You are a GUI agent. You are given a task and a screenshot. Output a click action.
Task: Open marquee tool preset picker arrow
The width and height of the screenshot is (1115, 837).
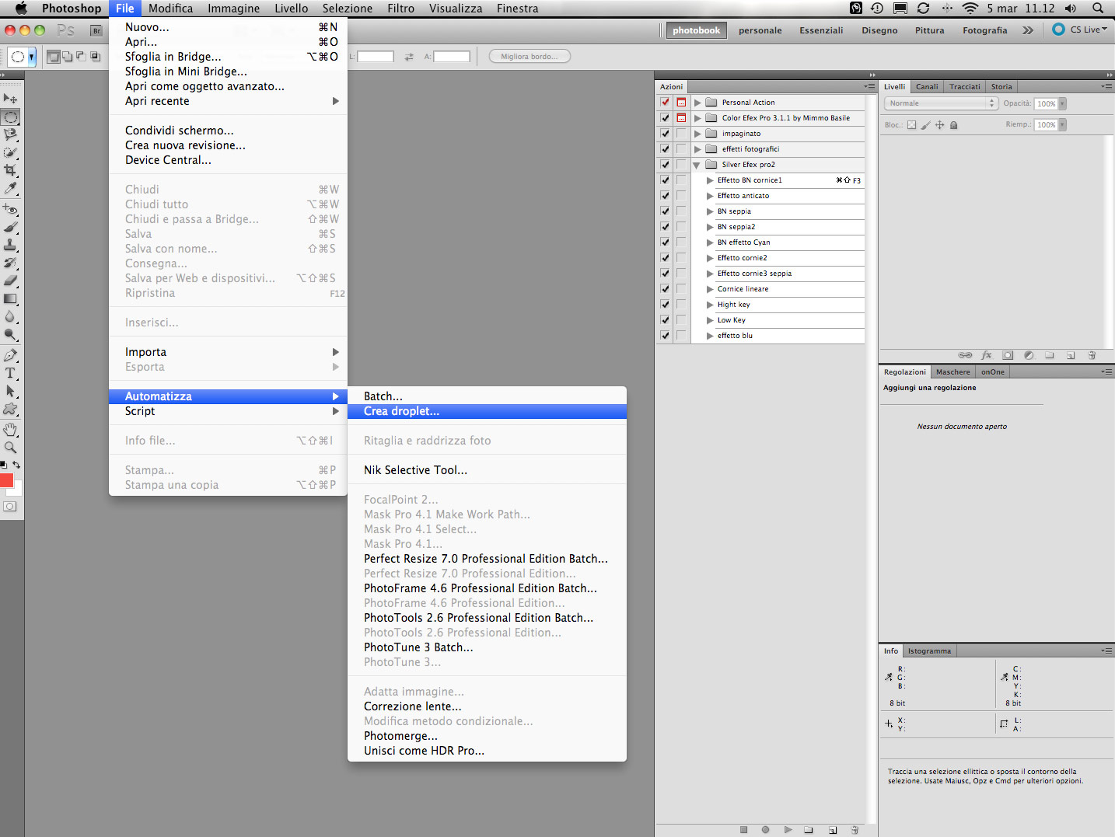31,57
